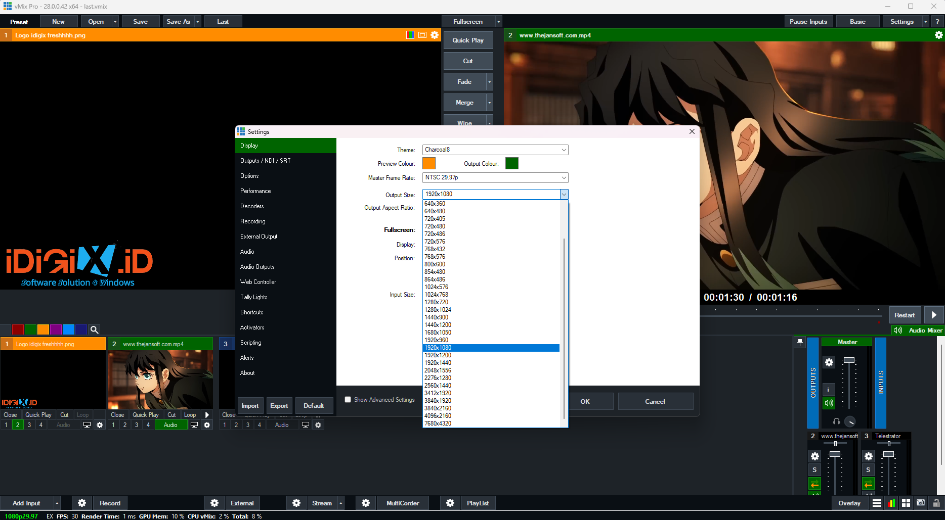Viewport: 945px width, 520px height.
Task: Open the External settings gear
Action: pyautogui.click(x=214, y=503)
